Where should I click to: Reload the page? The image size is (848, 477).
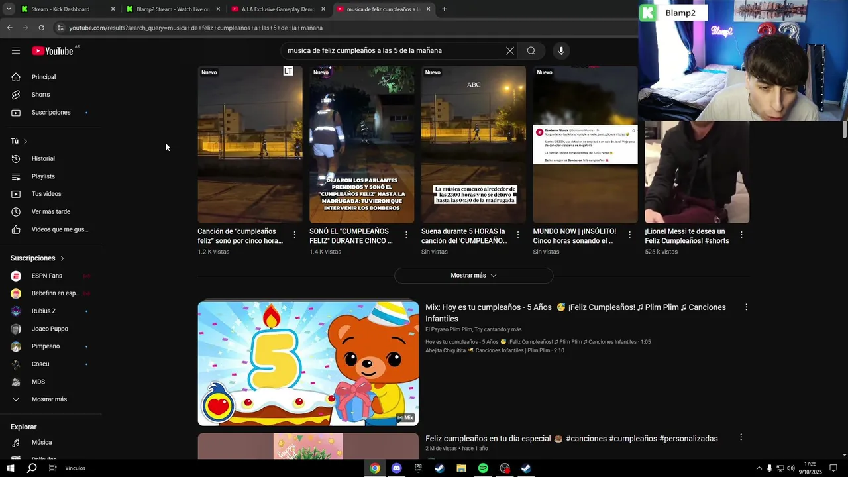(41, 28)
